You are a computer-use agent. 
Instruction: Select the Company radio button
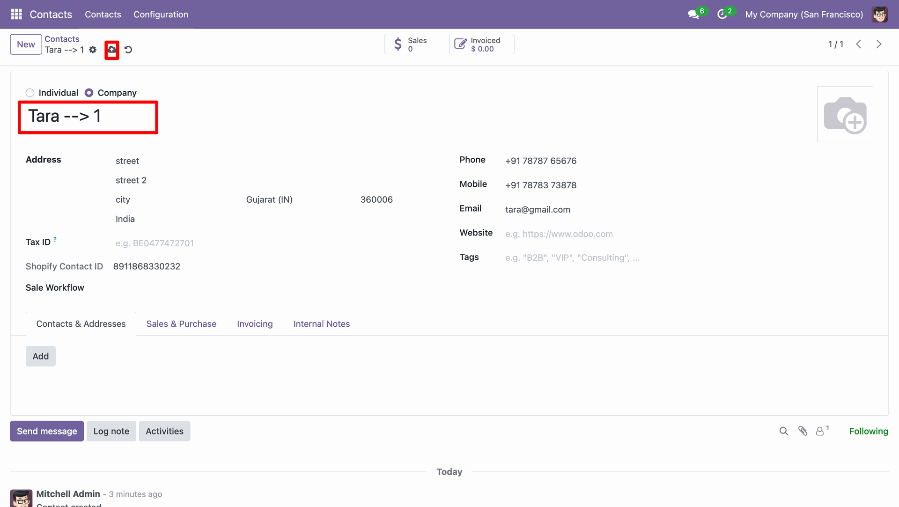pos(89,93)
